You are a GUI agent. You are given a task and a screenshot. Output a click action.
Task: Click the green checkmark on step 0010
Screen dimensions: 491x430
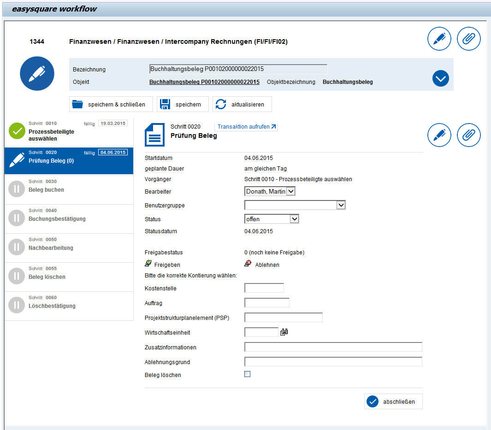click(x=17, y=131)
